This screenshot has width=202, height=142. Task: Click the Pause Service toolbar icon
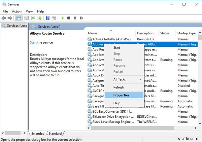pyautogui.click(x=75, y=18)
